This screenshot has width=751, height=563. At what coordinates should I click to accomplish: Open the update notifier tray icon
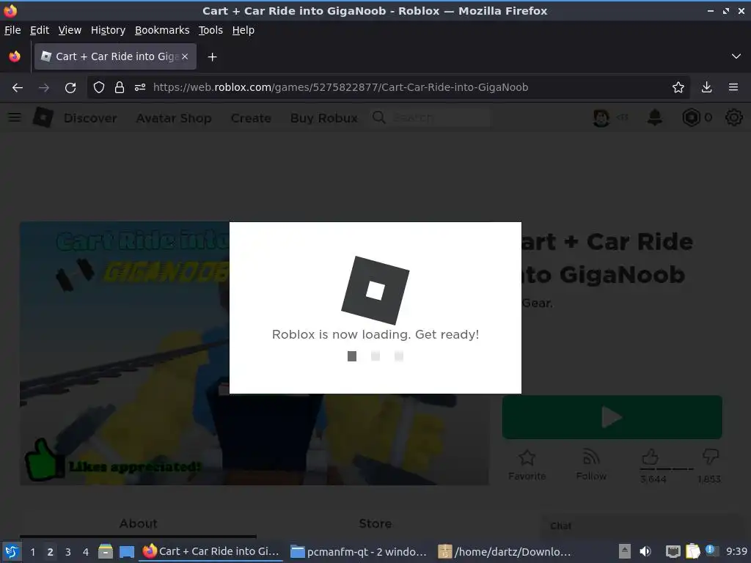click(x=711, y=551)
